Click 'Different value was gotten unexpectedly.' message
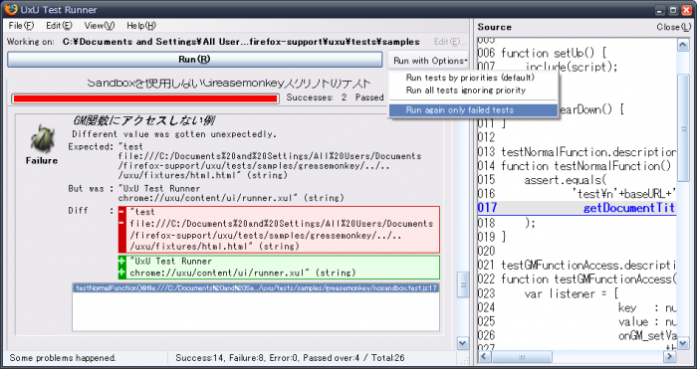697x369 pixels. (174, 134)
